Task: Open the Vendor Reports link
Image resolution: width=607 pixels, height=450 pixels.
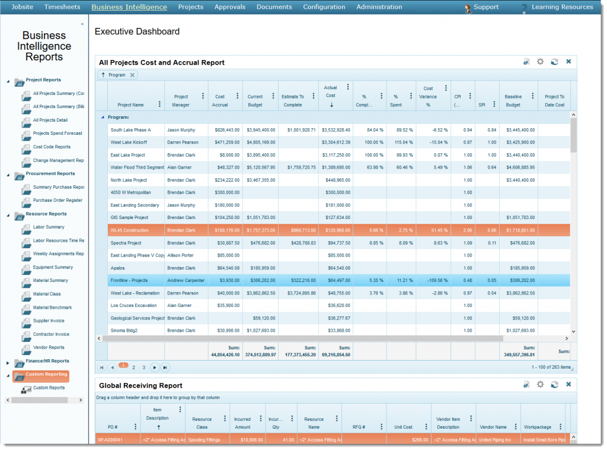Action: (x=49, y=347)
